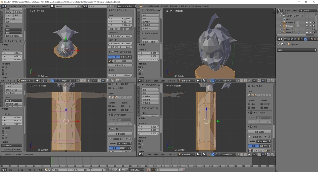Screen dimensions: 318x172
Task: Open the Blenderレンダー engine dropdown
Action: tap(127, 6)
